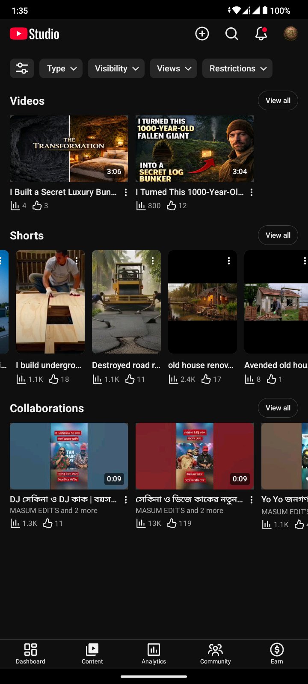Open options on old house renovation short
The width and height of the screenshot is (308, 684).
tap(229, 260)
